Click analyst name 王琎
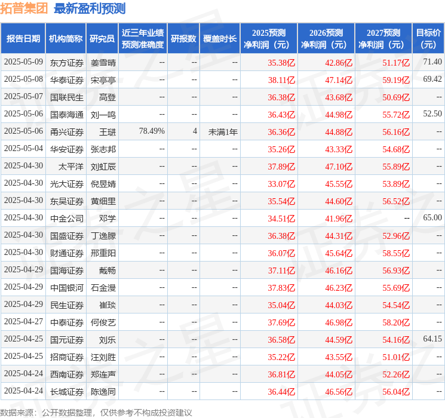This screenshot has width=445, height=418. [x=108, y=132]
